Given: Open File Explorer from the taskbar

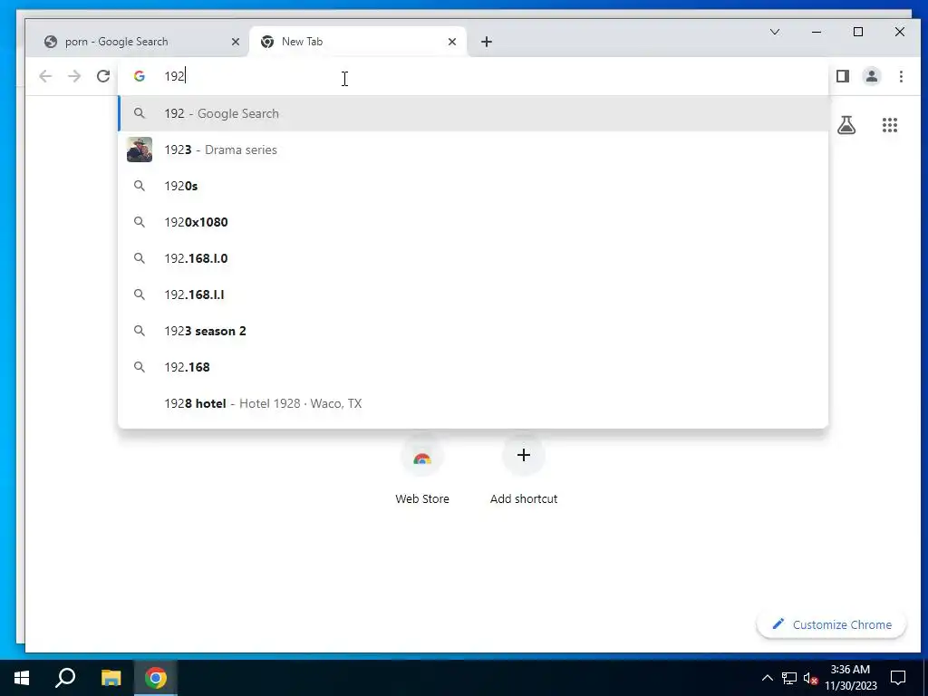Looking at the screenshot, I should [111, 678].
